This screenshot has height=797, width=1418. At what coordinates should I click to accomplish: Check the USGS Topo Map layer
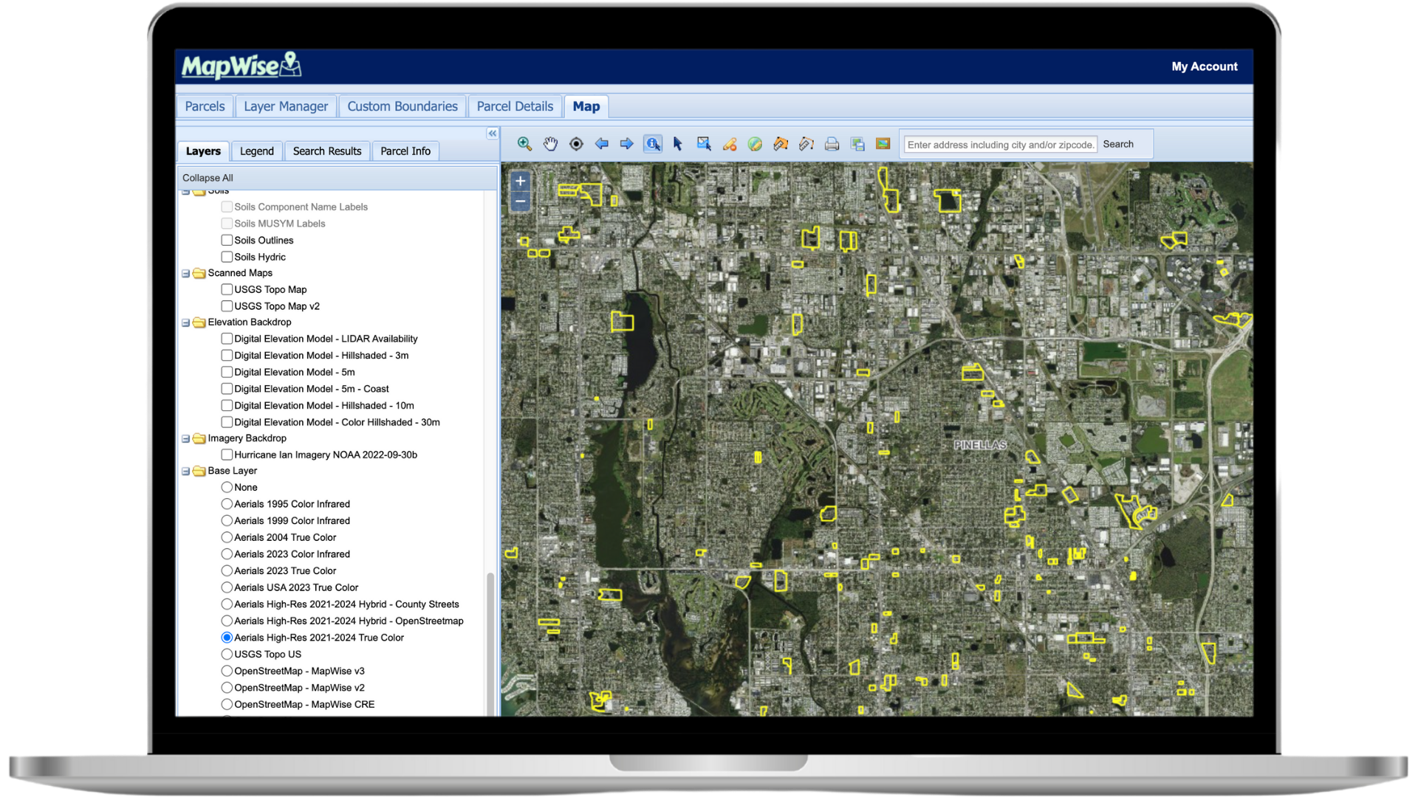point(227,289)
